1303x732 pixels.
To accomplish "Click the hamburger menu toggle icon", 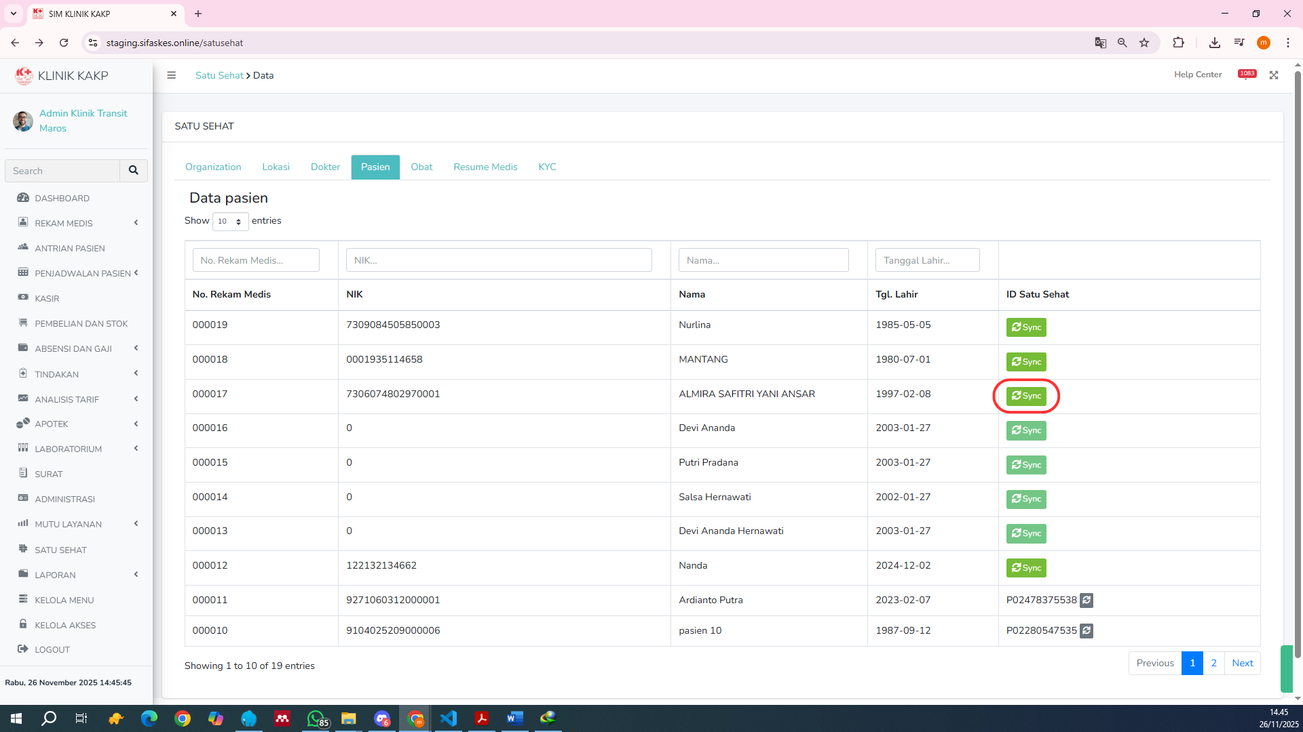I will click(171, 75).
